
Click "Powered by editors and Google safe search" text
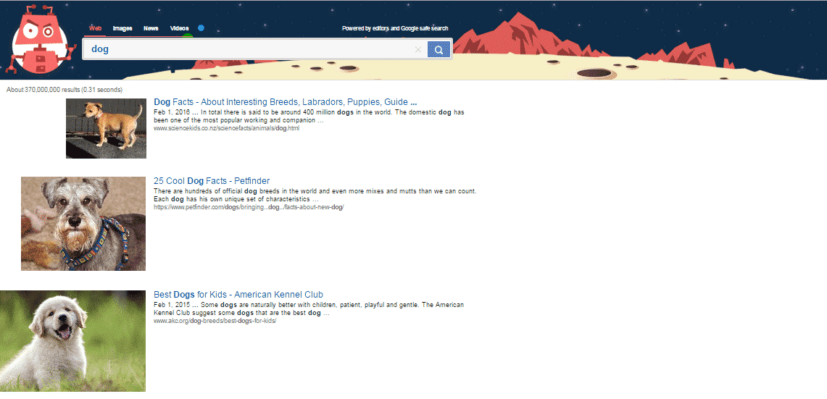coord(395,29)
